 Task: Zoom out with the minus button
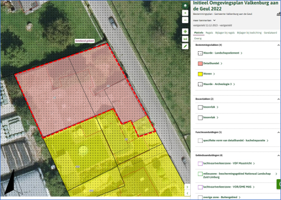185,20
